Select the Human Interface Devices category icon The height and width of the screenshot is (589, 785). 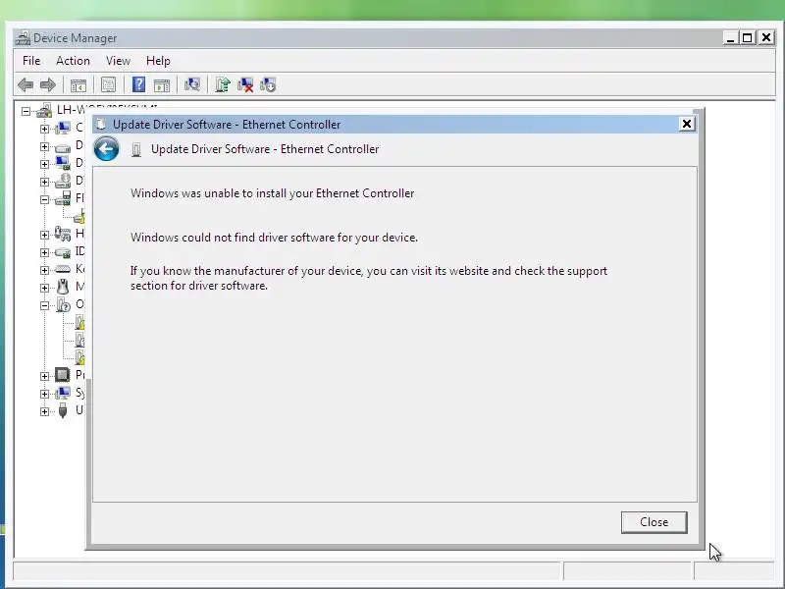point(63,234)
